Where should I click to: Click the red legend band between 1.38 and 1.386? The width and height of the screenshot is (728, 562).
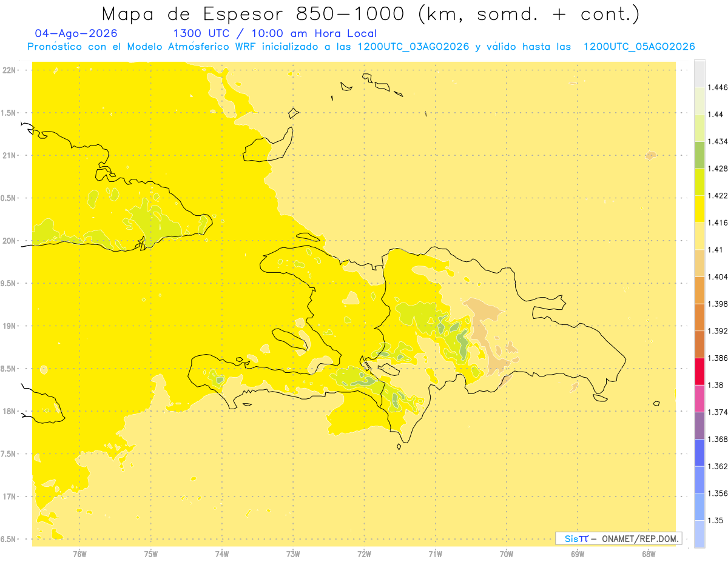coord(699,371)
